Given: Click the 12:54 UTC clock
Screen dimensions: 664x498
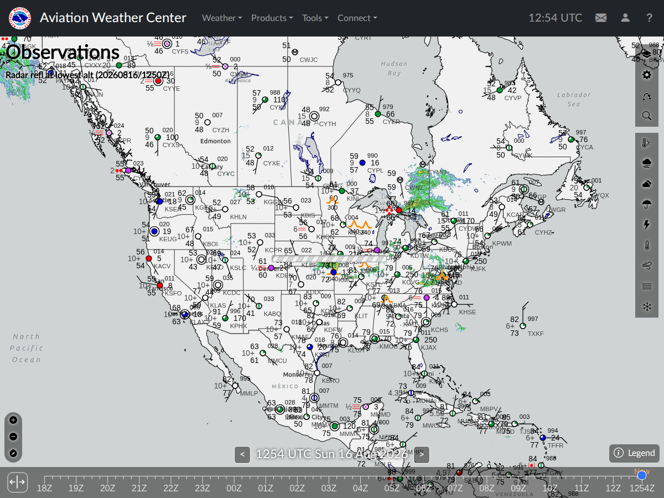Looking at the screenshot, I should pos(555,18).
